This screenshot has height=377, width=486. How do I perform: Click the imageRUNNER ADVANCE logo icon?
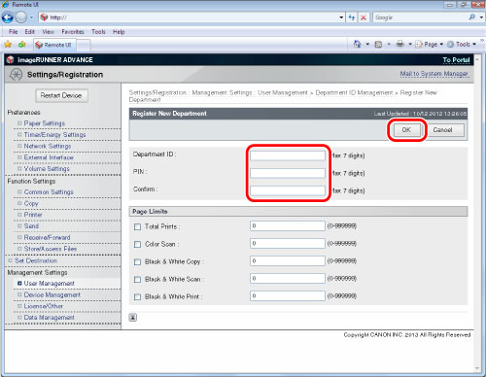click(x=11, y=59)
